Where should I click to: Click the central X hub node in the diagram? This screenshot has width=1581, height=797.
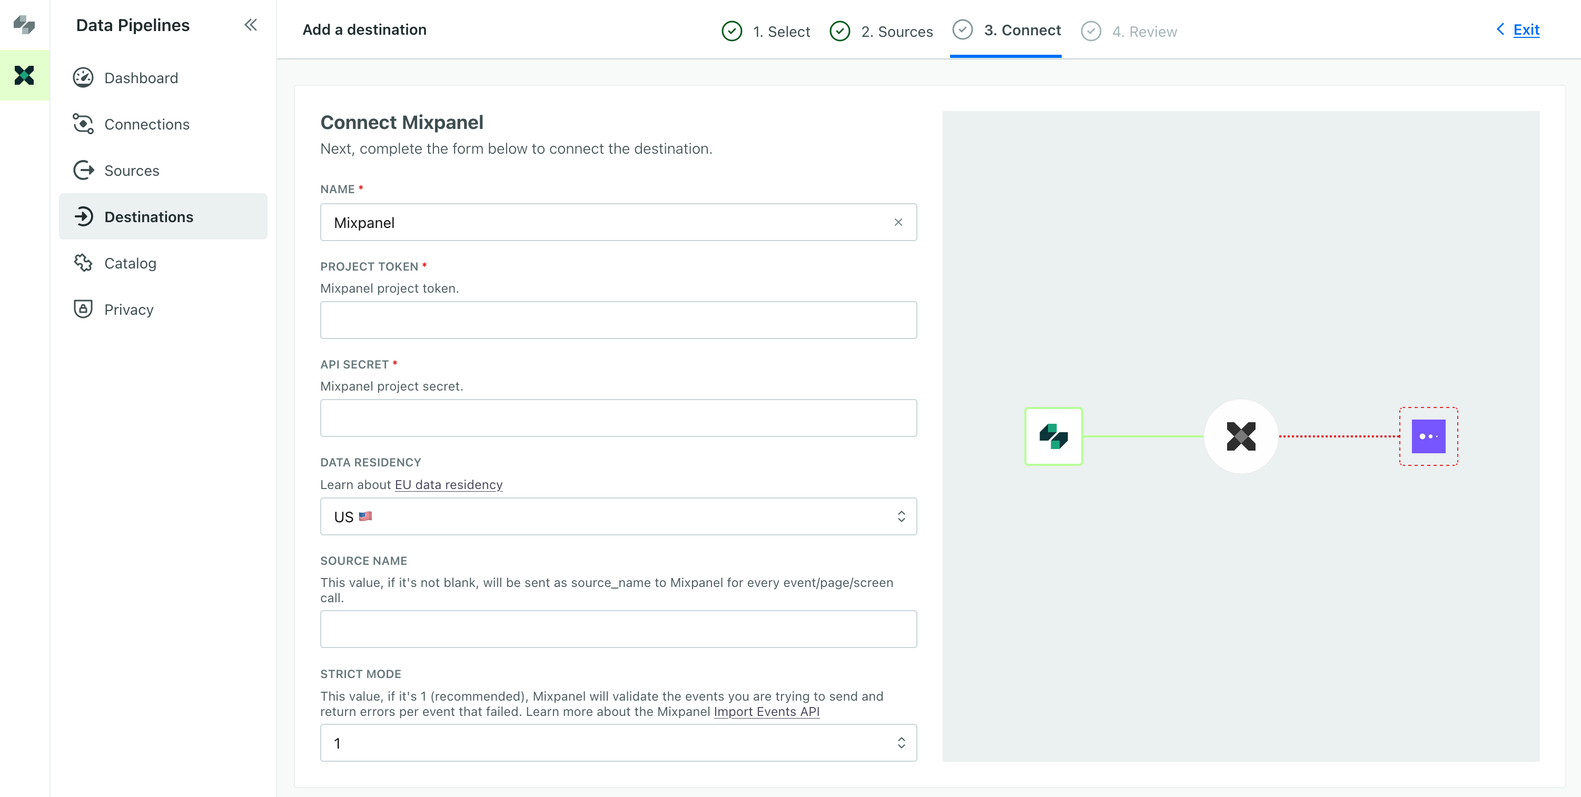point(1241,436)
